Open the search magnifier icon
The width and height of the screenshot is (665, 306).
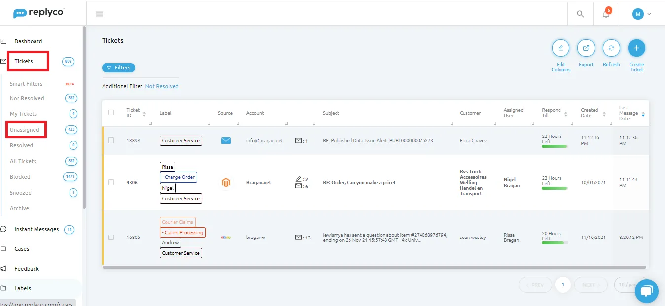point(580,14)
